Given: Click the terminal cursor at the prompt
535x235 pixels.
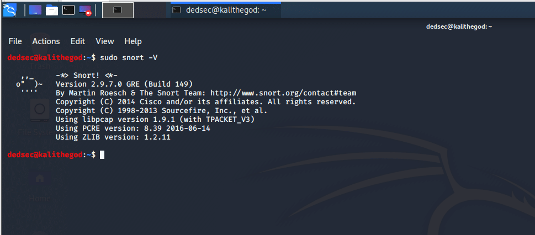Looking at the screenshot, I should (x=102, y=155).
